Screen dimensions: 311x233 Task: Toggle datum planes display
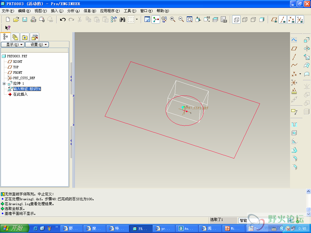click(x=274, y=20)
